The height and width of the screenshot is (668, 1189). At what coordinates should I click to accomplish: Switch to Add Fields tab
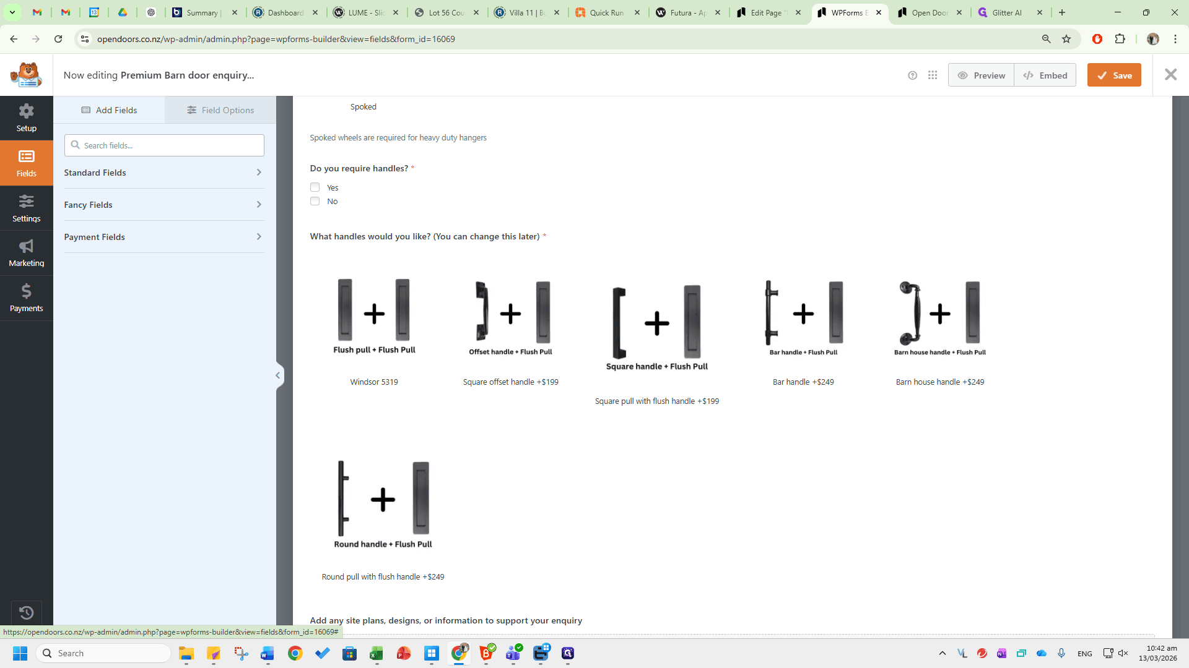(109, 110)
